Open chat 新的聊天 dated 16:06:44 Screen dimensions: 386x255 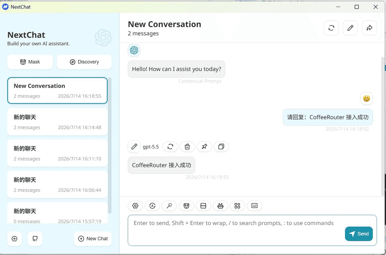click(57, 184)
